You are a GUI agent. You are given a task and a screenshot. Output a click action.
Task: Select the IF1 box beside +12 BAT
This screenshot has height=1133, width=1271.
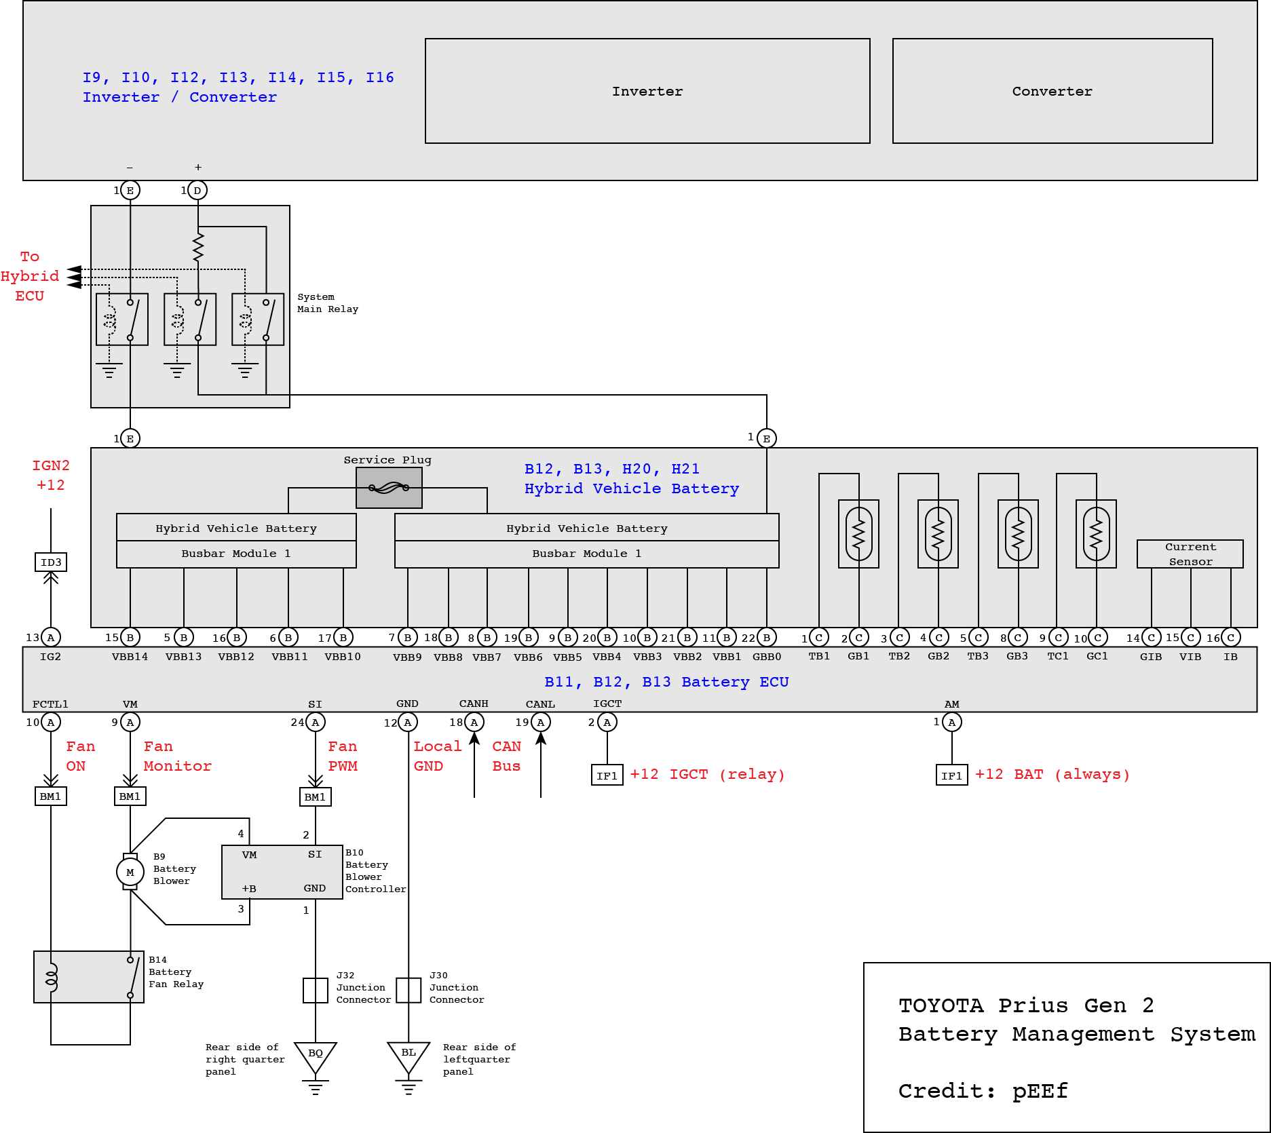(952, 775)
